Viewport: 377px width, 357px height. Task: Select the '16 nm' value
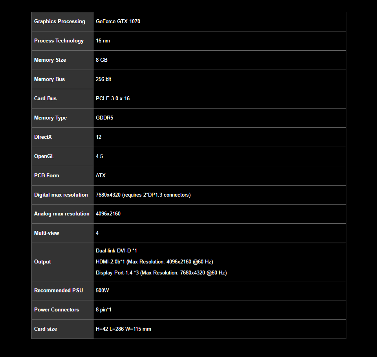coord(102,40)
